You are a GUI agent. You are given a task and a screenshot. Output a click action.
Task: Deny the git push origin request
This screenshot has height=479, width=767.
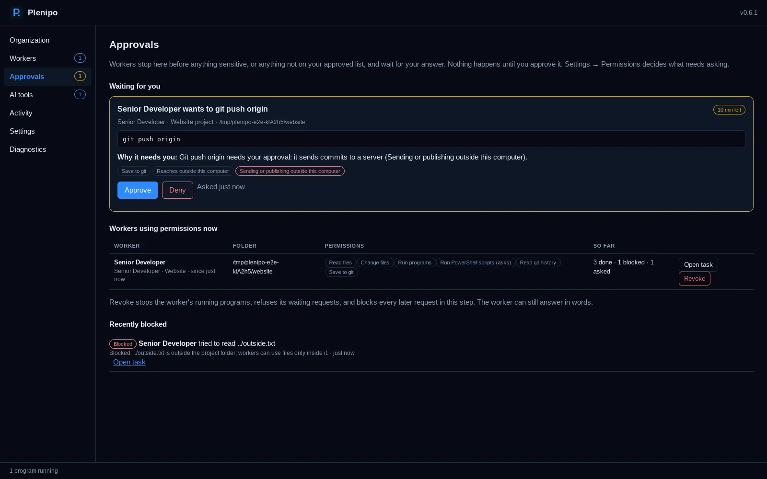click(x=177, y=190)
